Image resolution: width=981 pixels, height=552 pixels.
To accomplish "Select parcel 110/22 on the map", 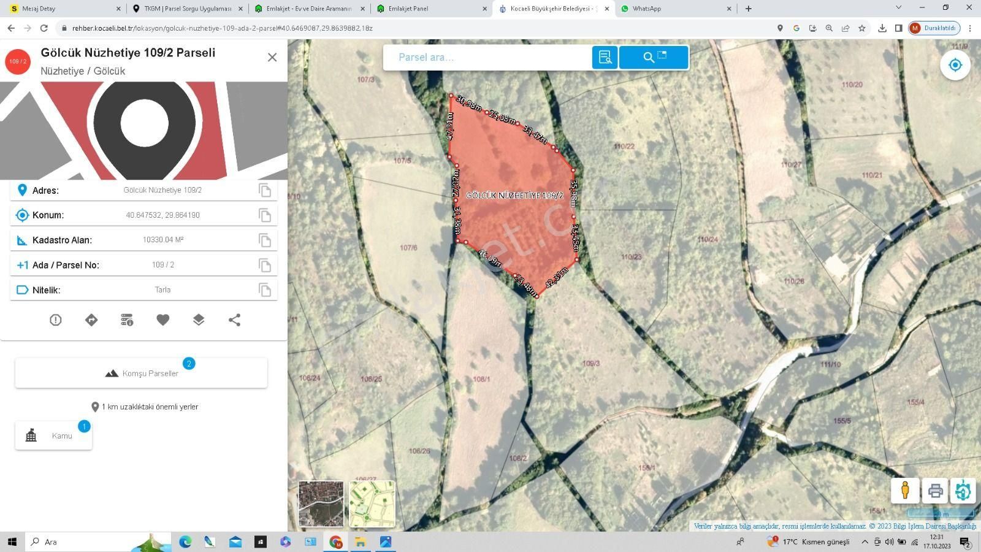I will tap(624, 146).
